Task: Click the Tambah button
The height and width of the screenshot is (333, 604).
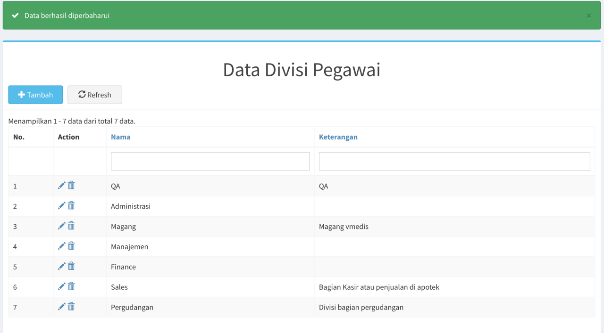Action: pos(35,95)
